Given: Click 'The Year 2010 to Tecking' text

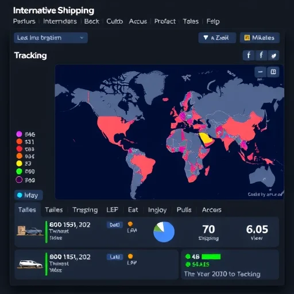Looking at the screenshot, I should pyautogui.click(x=222, y=274).
